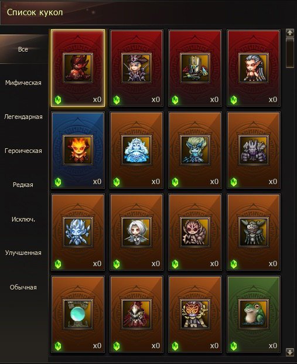297x364 pixels.
Task: Open the Обычная dolls tab
Action: coord(23,287)
